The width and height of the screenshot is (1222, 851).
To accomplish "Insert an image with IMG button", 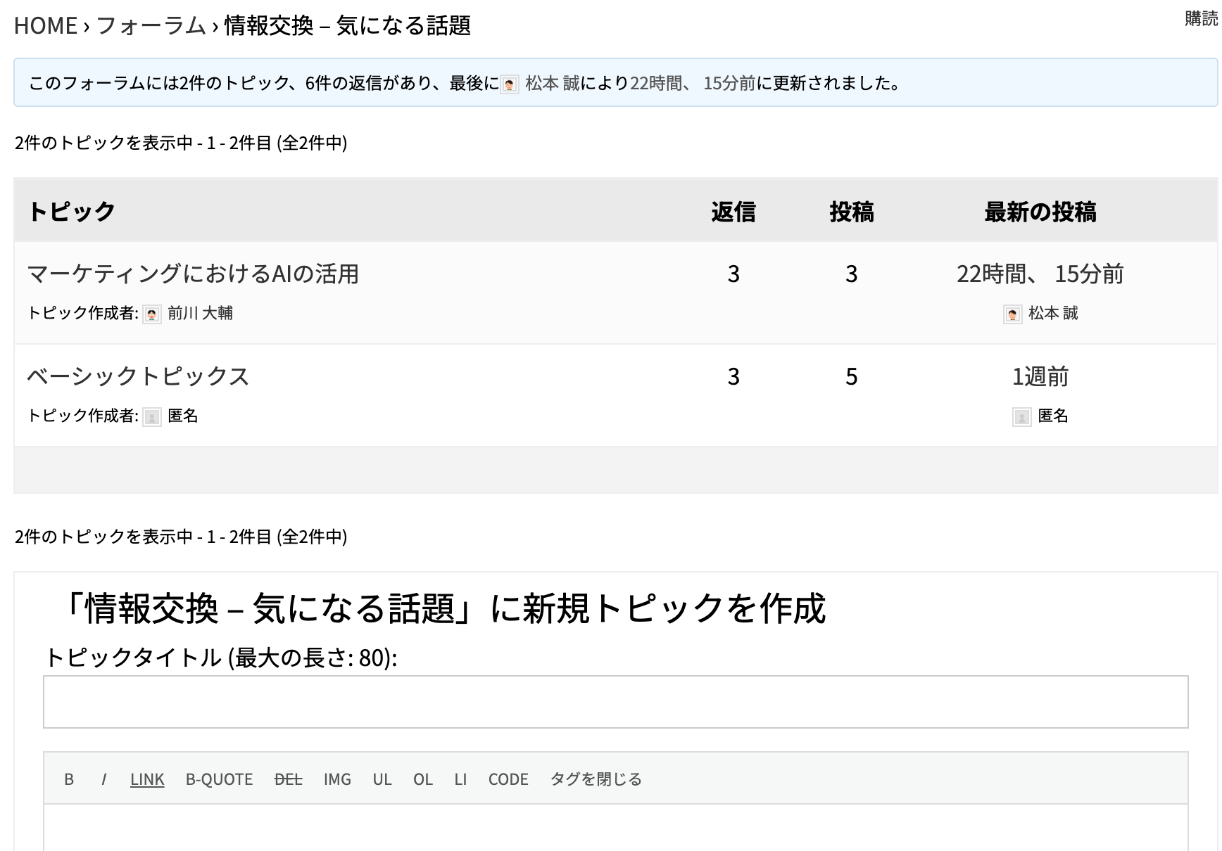I will 337,779.
